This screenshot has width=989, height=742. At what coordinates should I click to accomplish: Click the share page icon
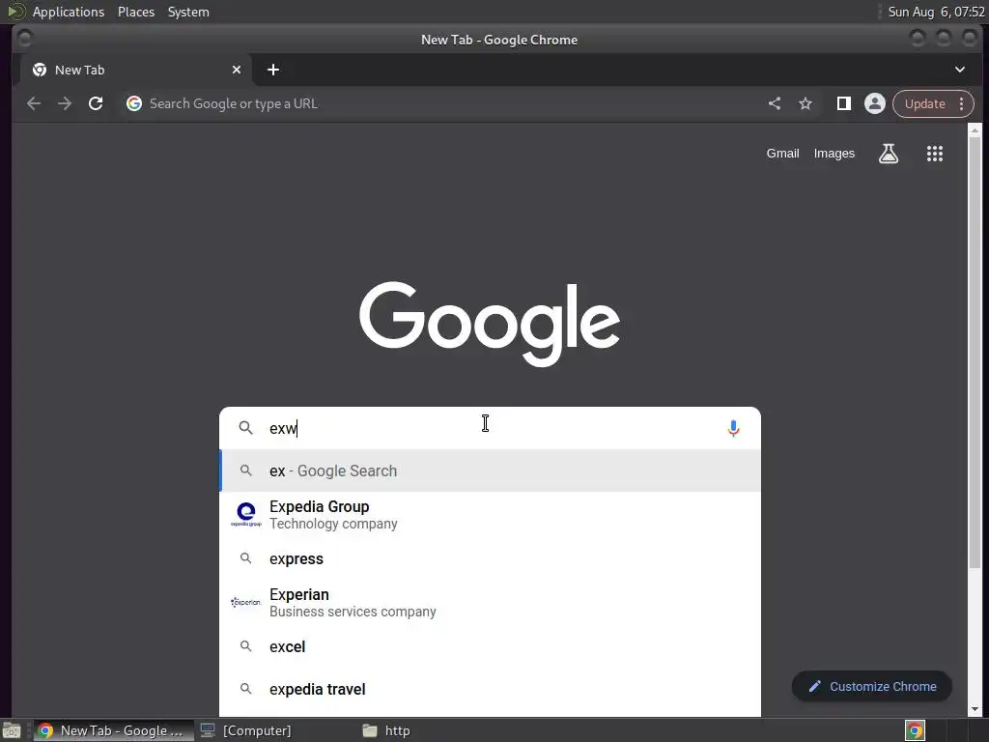click(x=775, y=103)
